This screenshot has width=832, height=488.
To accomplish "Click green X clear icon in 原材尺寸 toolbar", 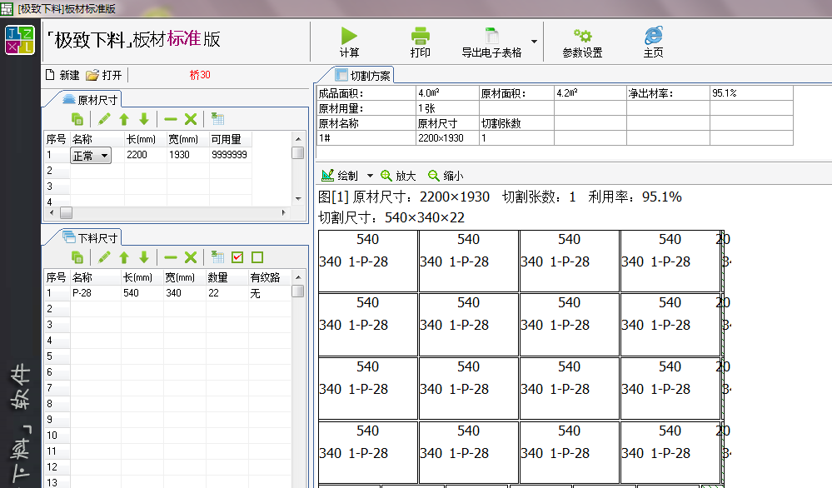I will pyautogui.click(x=191, y=119).
